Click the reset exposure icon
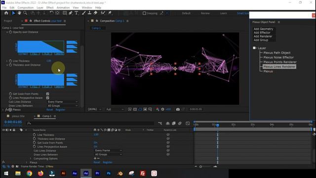 click(x=162, y=109)
